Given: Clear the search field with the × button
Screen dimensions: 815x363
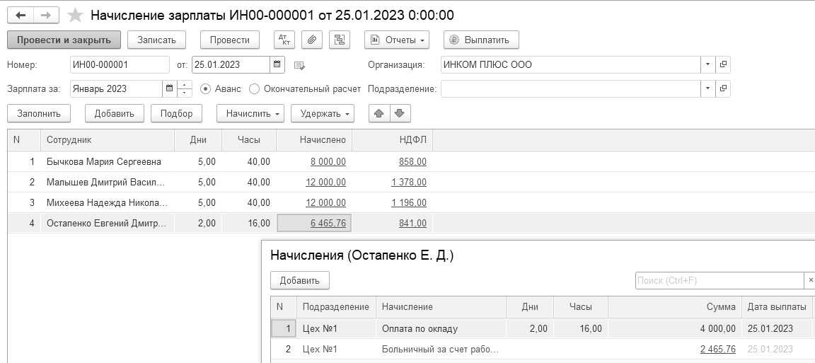Looking at the screenshot, I should (x=810, y=280).
